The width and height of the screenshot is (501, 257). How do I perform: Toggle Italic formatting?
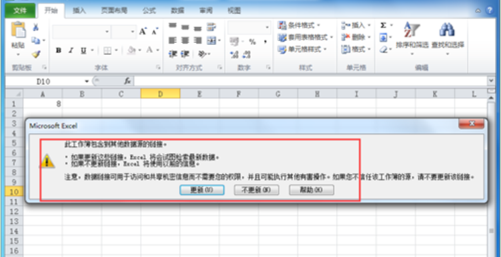click(71, 50)
